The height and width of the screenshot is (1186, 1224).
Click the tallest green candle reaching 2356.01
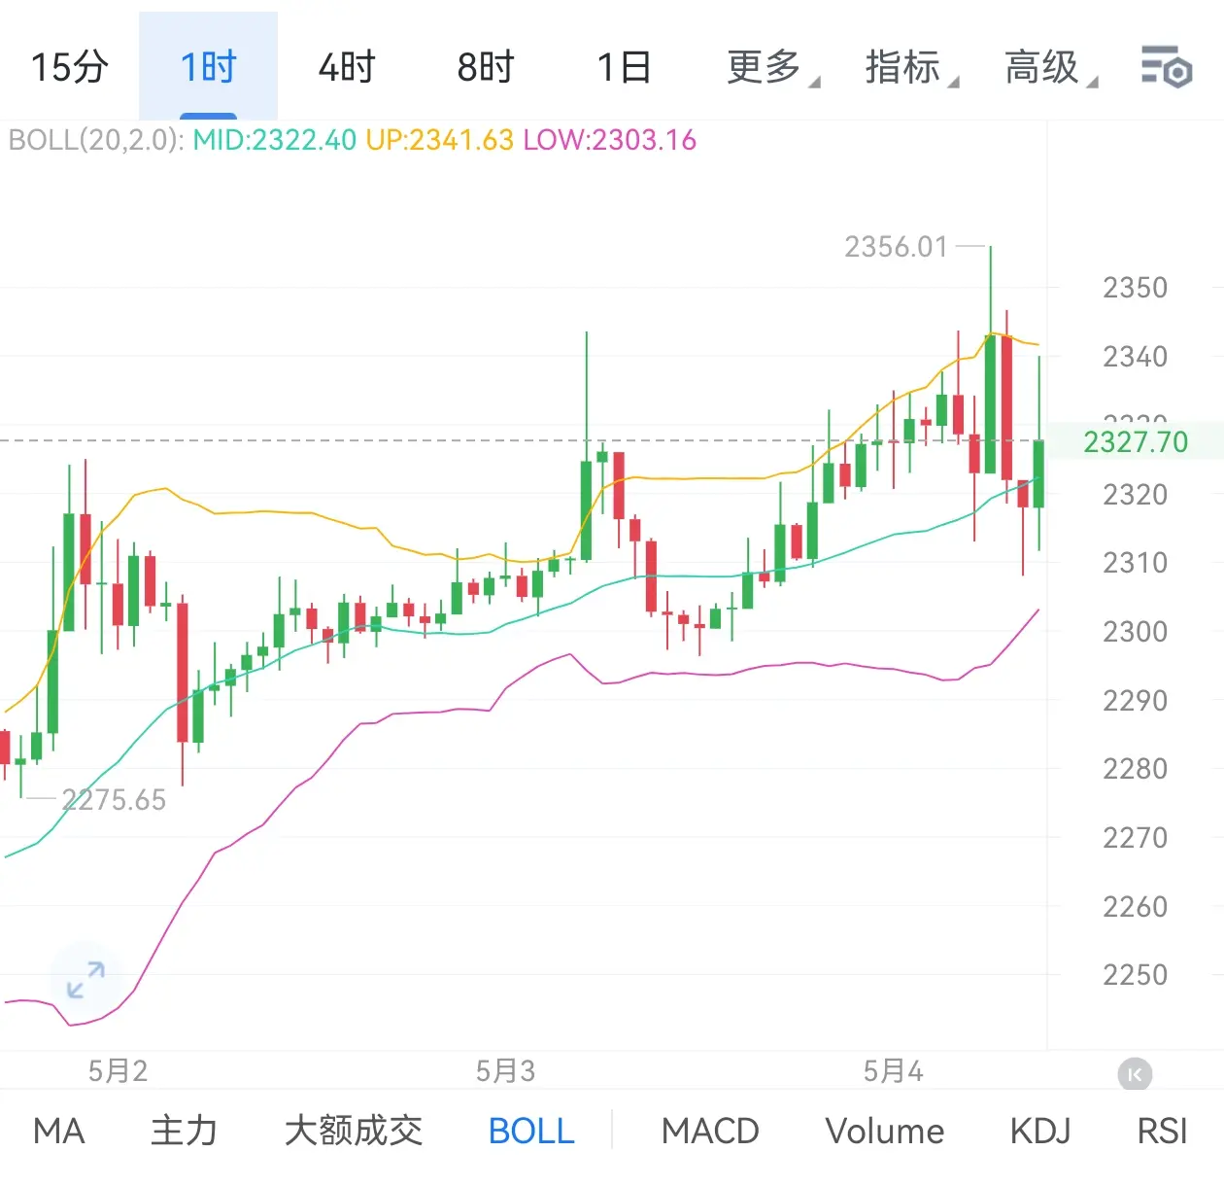[x=990, y=403]
